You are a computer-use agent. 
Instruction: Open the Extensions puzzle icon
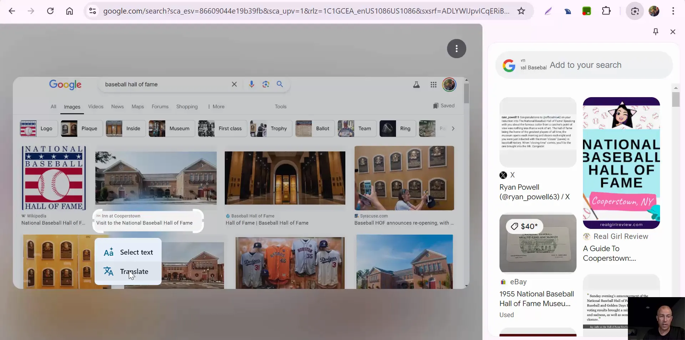(606, 11)
